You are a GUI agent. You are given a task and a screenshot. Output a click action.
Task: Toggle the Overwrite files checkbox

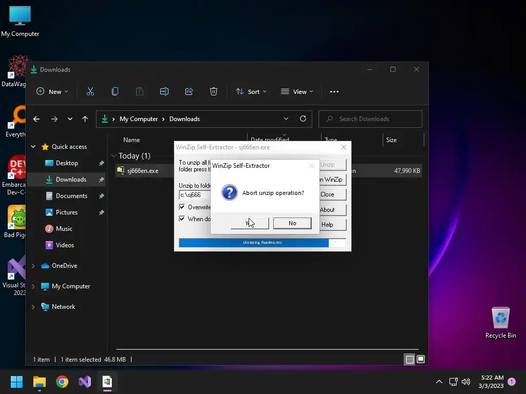(x=182, y=207)
